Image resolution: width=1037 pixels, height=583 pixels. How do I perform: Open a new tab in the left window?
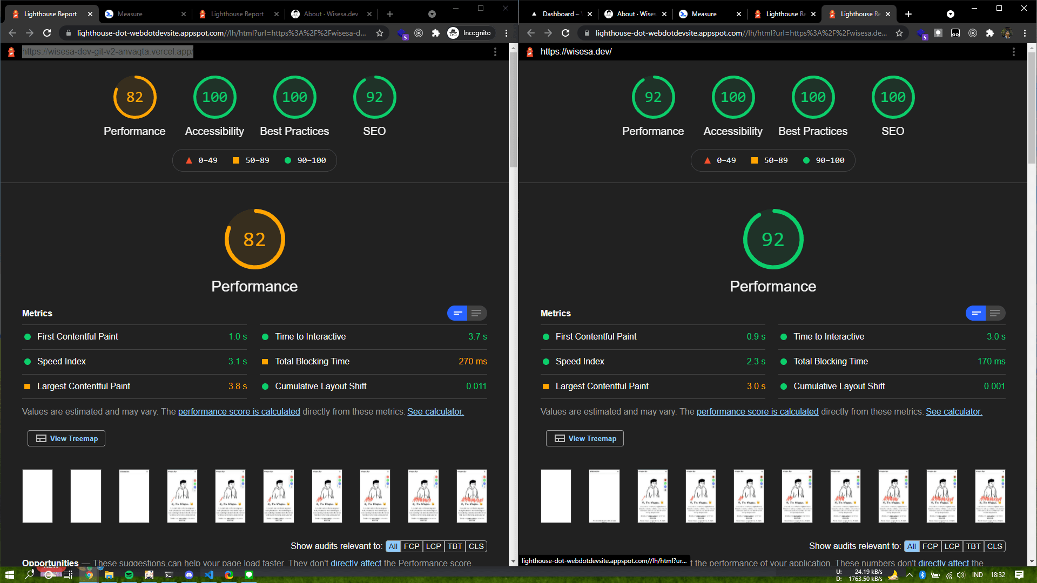(x=390, y=14)
